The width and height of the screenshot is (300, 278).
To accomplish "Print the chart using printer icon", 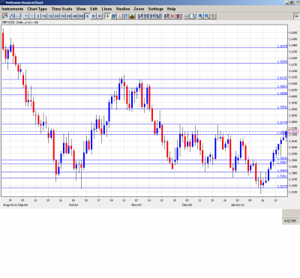I will click(x=186, y=16).
